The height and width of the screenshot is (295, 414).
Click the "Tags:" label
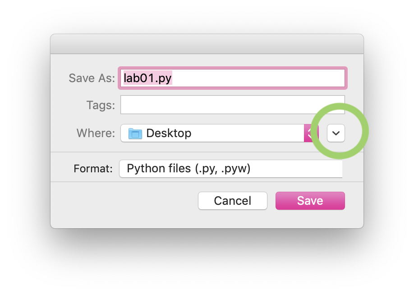pyautogui.click(x=101, y=106)
